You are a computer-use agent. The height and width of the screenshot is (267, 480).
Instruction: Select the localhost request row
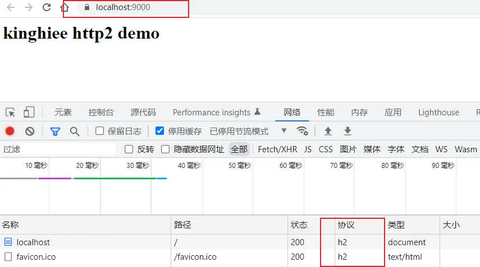(x=240, y=242)
